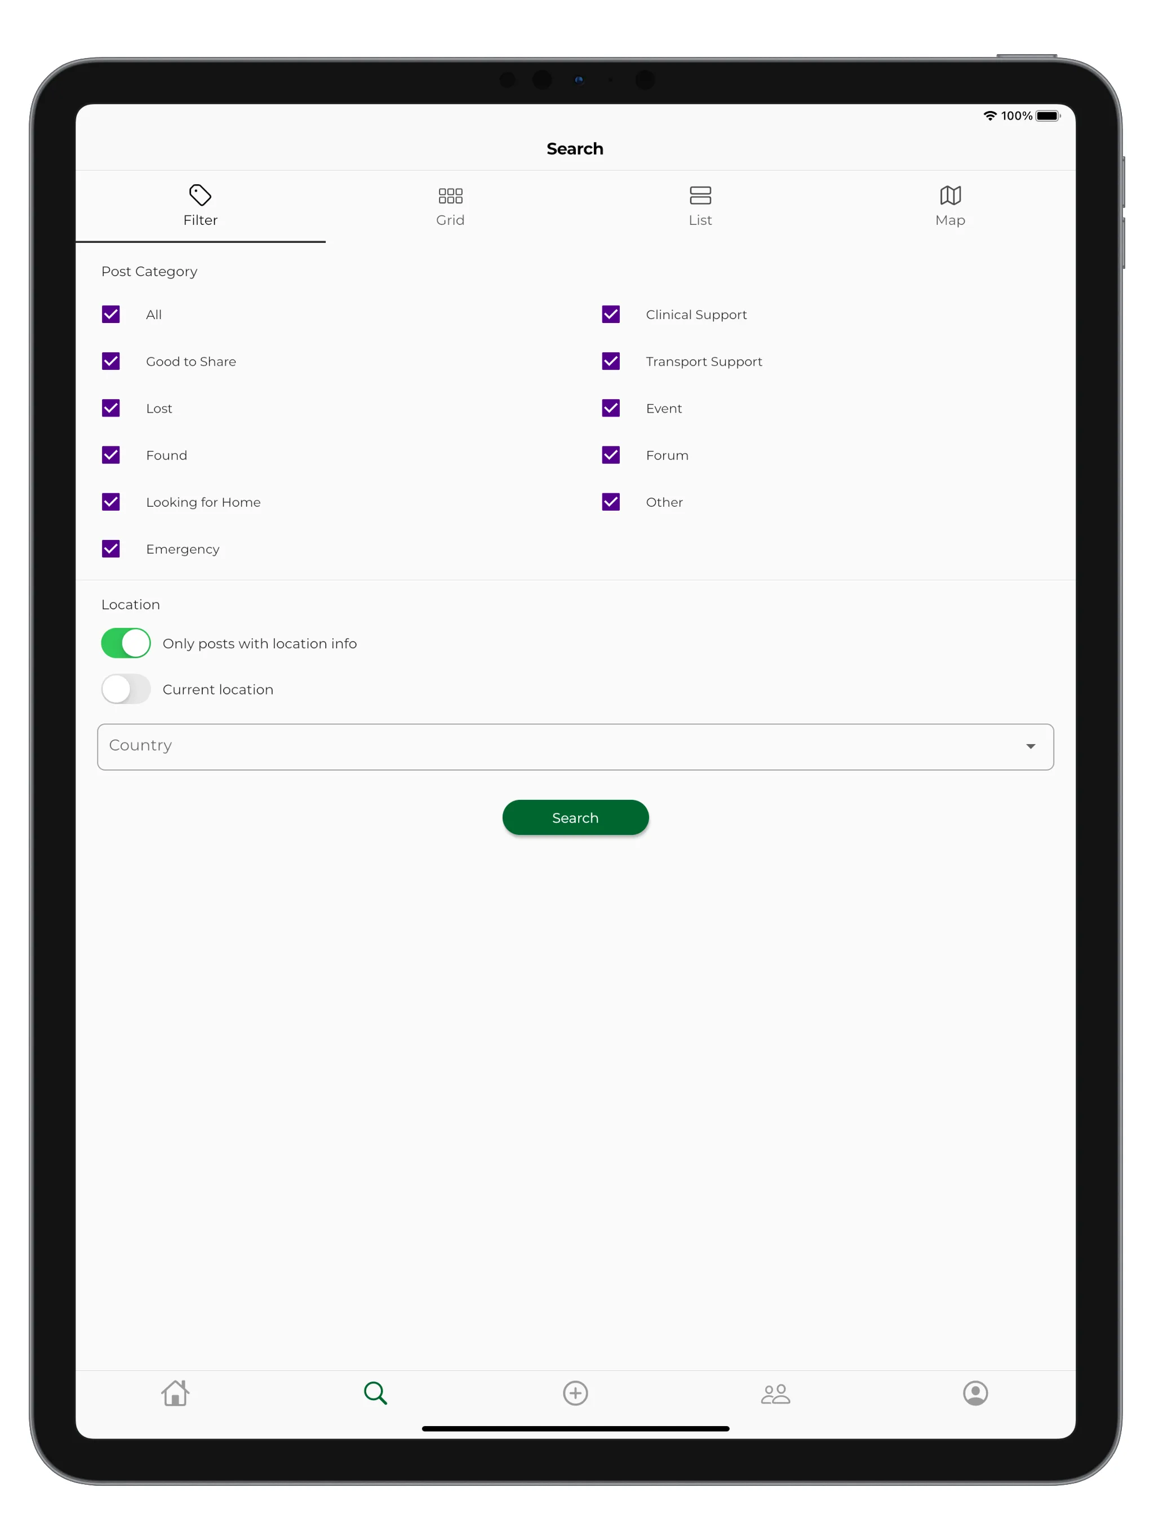Click the List tab label
Screen dimensions: 1154x1540
coord(699,219)
